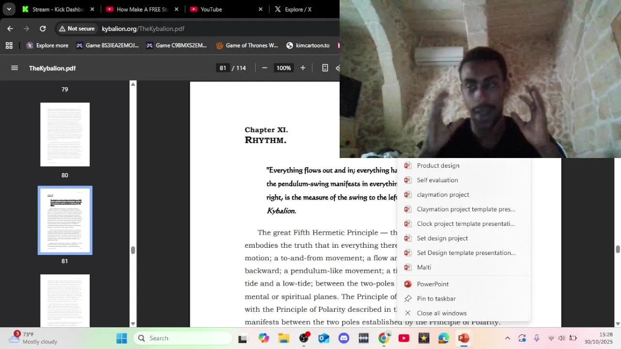Switch to How Make A FREE tab

[138, 9]
